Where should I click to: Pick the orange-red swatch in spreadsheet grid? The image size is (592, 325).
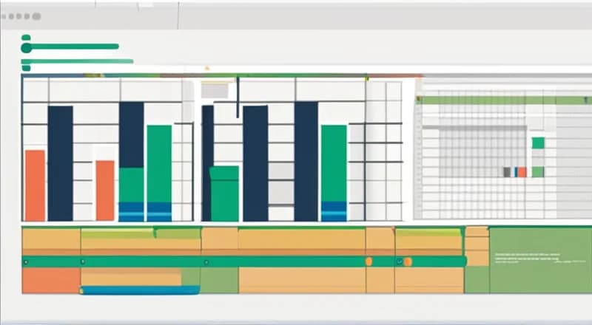click(522, 171)
